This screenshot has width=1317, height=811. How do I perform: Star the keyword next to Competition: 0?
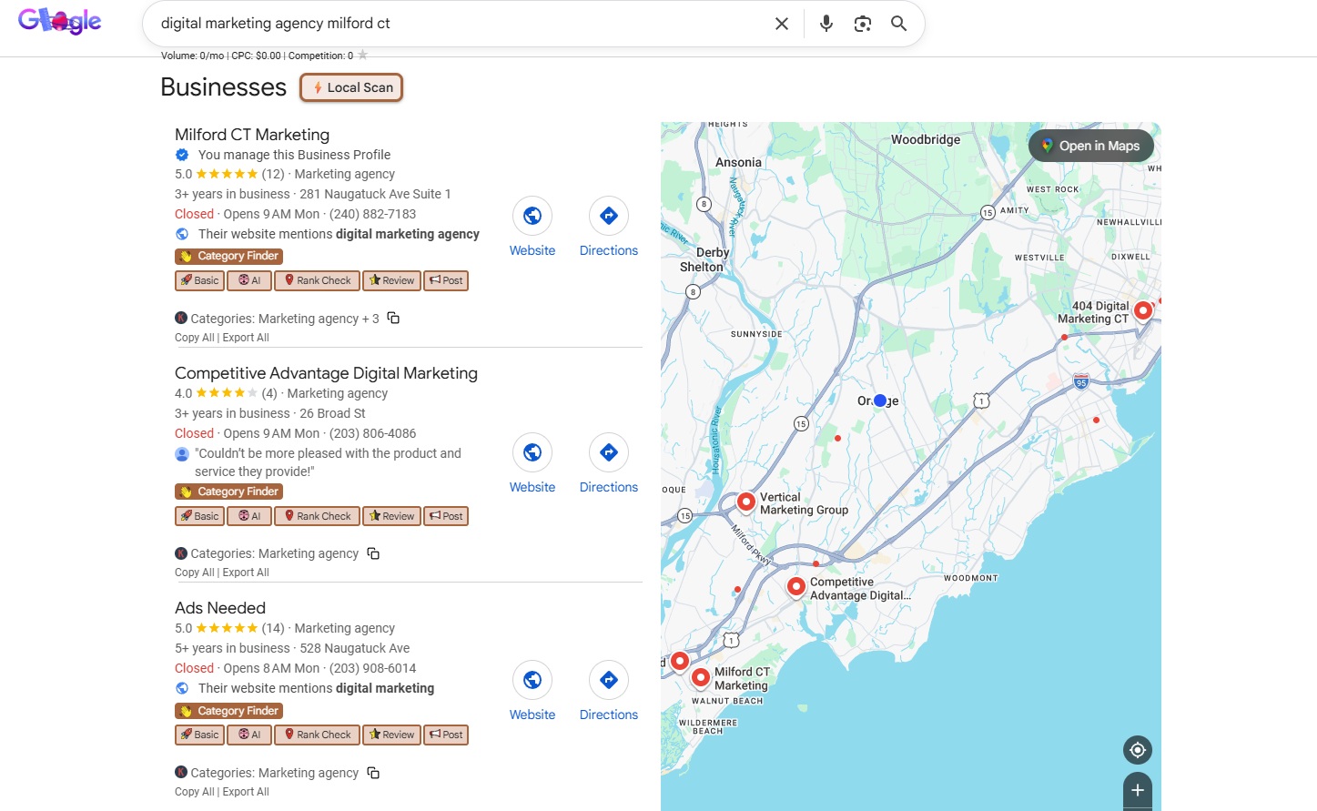pos(362,56)
